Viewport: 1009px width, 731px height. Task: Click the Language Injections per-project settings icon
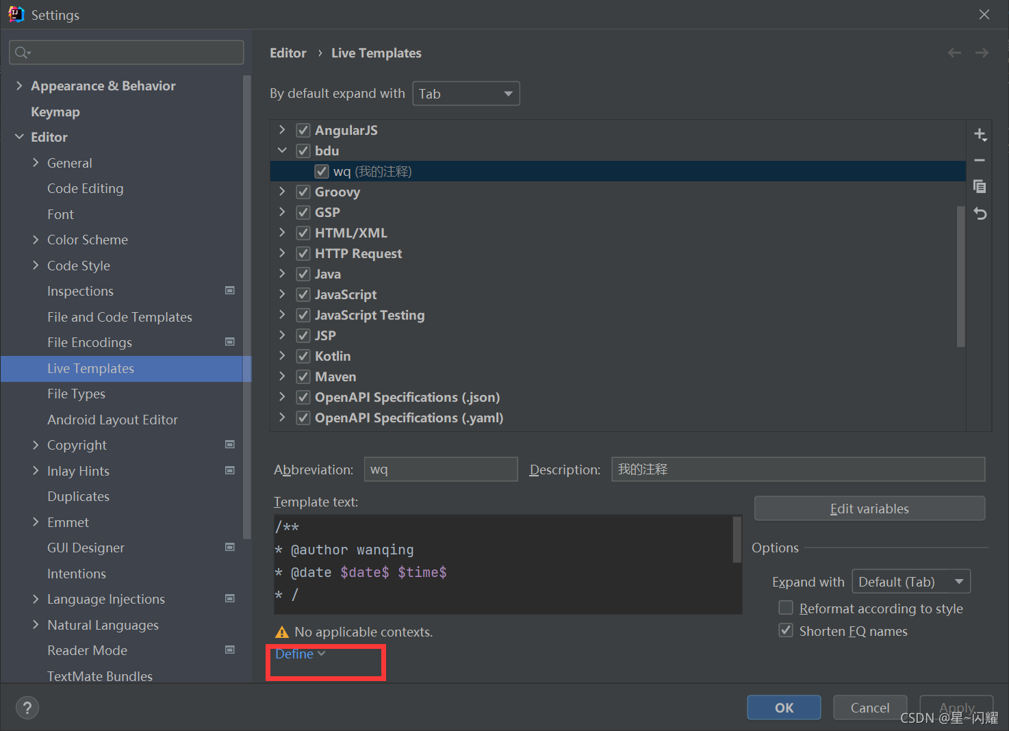pyautogui.click(x=230, y=598)
